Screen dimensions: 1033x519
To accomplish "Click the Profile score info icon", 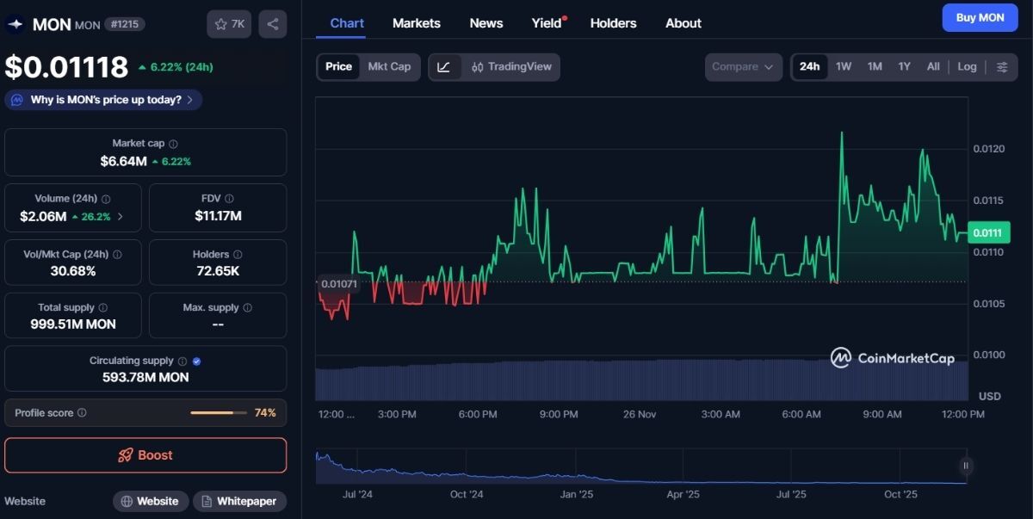I will (x=82, y=413).
